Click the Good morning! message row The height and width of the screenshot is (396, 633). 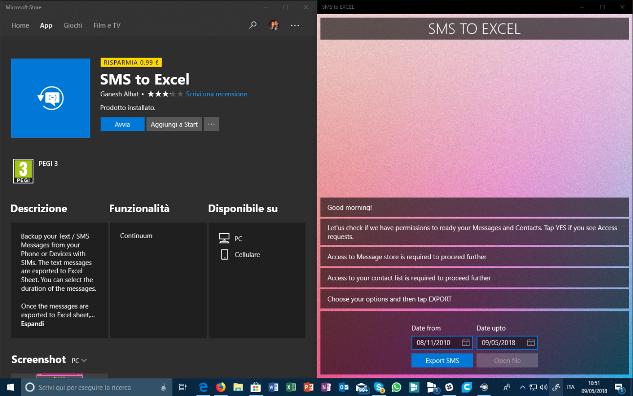pos(474,207)
